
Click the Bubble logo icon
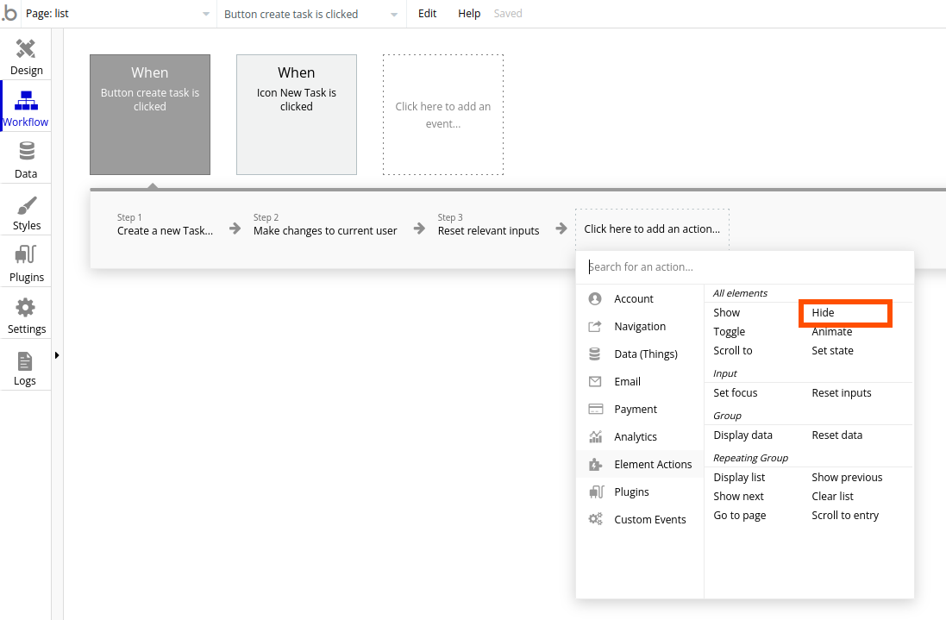tap(9, 13)
